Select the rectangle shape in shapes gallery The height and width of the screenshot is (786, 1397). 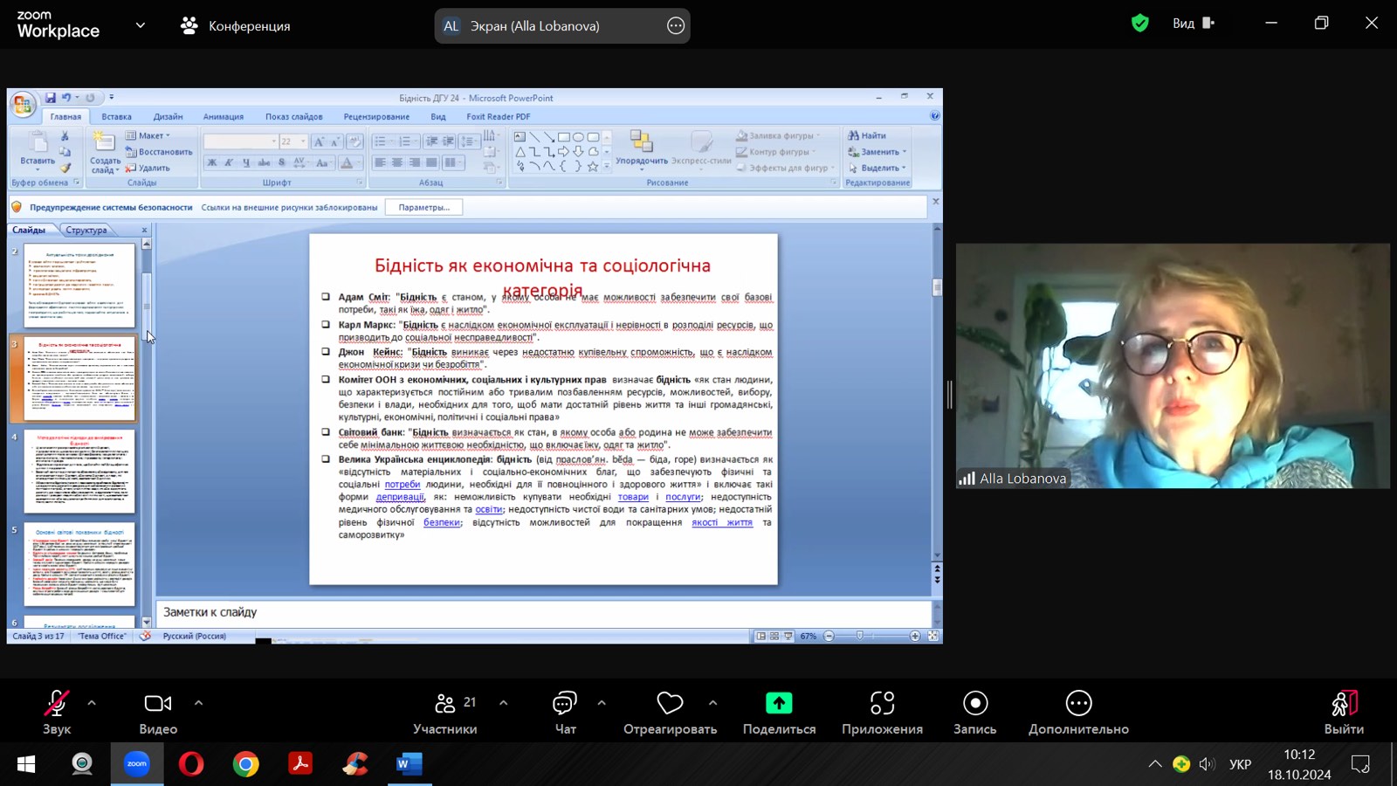point(564,137)
